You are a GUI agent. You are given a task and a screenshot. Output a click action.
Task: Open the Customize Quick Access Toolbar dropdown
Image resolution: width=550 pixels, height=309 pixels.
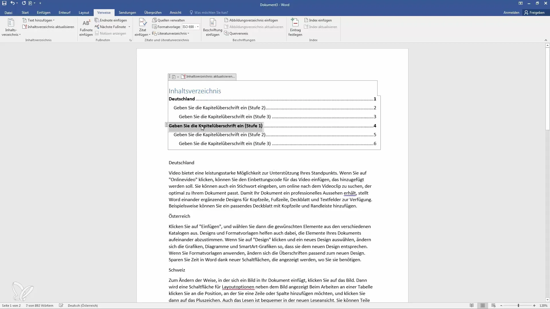40,3
